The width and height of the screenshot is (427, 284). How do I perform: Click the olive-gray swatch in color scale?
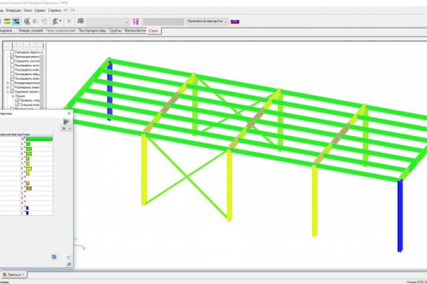pos(29,188)
